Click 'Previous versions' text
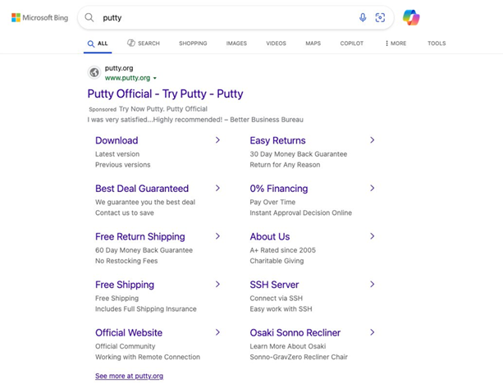The height and width of the screenshot is (388, 503). pos(122,165)
